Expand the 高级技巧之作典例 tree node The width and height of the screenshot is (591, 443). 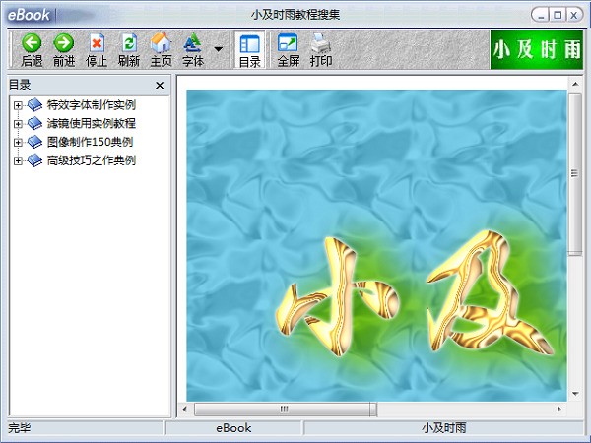(x=18, y=160)
